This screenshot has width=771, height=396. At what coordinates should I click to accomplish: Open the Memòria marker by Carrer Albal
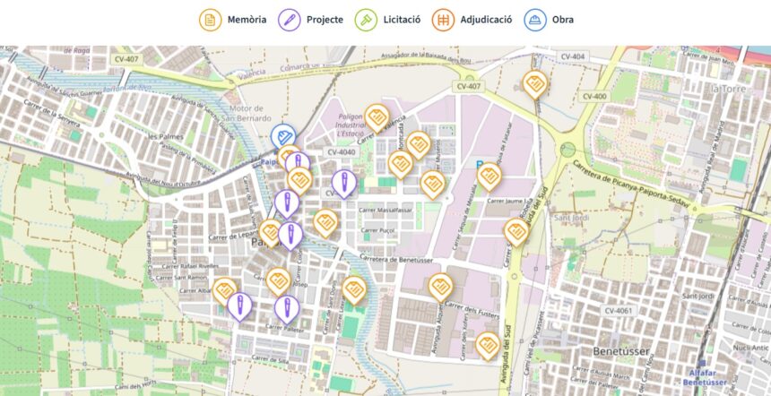(x=224, y=290)
